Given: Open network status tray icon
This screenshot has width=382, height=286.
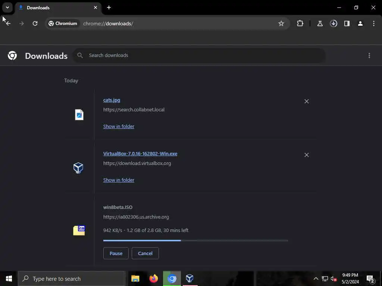Looking at the screenshot, I should point(325,279).
